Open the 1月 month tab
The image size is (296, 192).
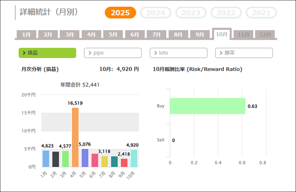[26, 35]
